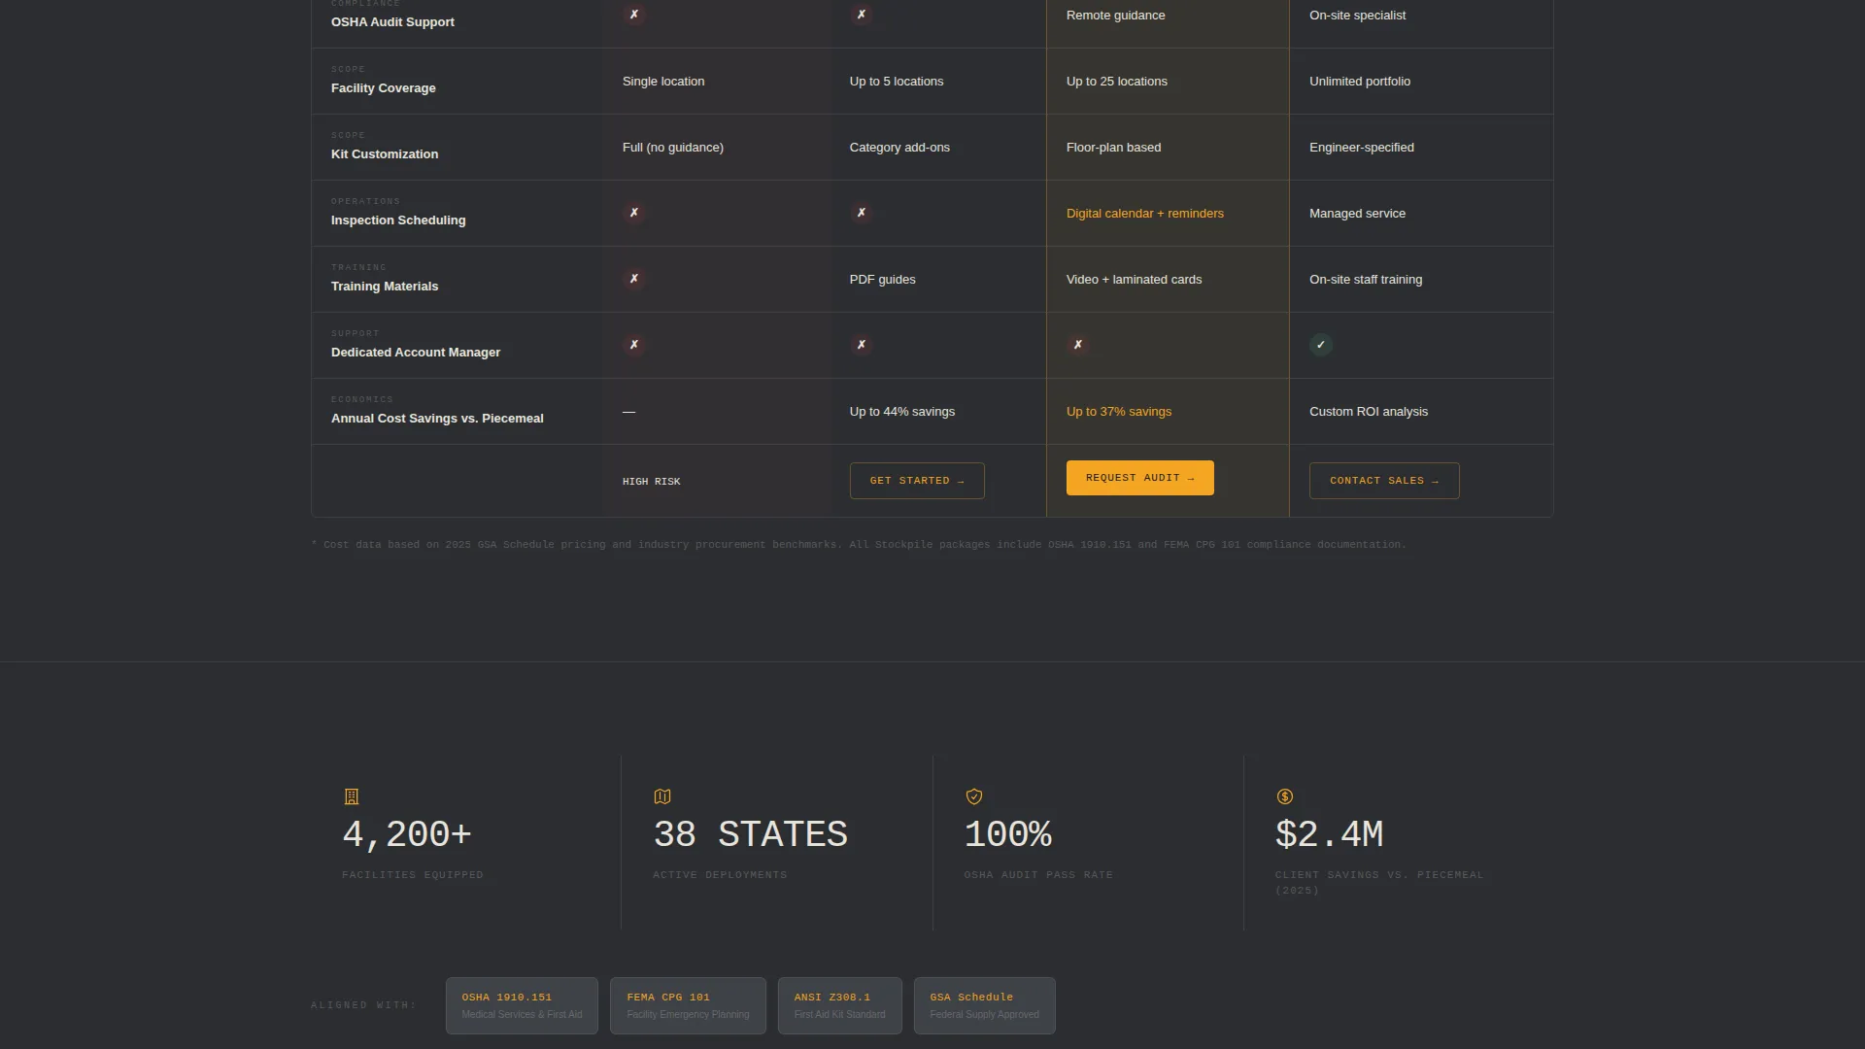Click the green checkmark in Dedicated Account Manager row
The height and width of the screenshot is (1049, 1865).
[1320, 345]
